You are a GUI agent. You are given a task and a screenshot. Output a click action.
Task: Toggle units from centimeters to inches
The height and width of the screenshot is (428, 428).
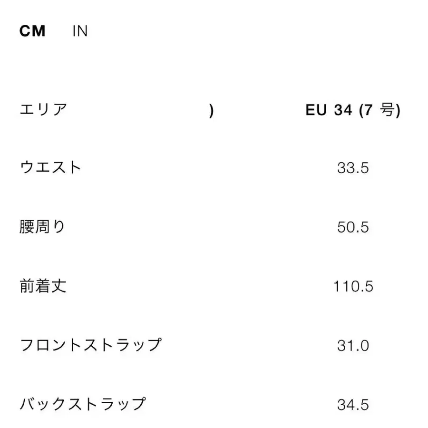coord(81,30)
